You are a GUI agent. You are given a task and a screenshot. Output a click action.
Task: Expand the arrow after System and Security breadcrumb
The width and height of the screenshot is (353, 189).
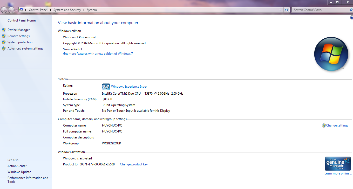pos(84,10)
